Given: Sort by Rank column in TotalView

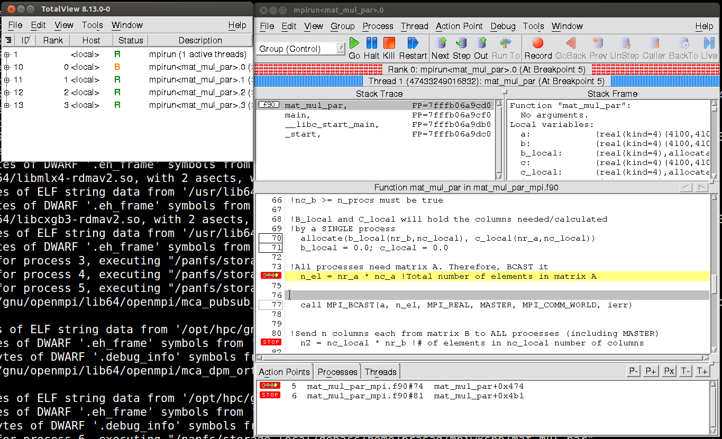Looking at the screenshot, I should pyautogui.click(x=53, y=40).
